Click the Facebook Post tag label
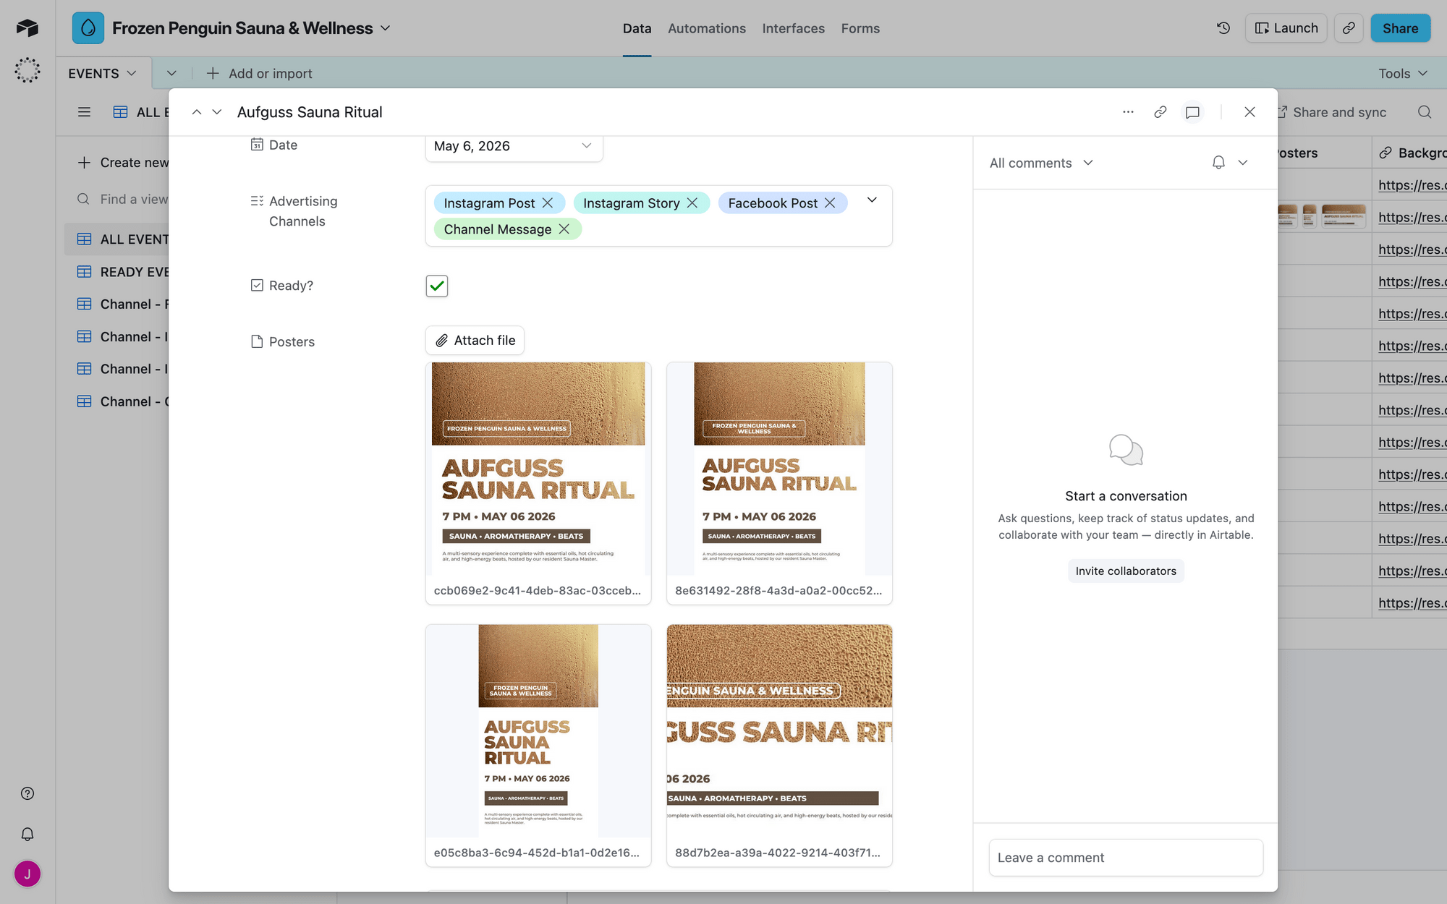The width and height of the screenshot is (1447, 904). (773, 203)
